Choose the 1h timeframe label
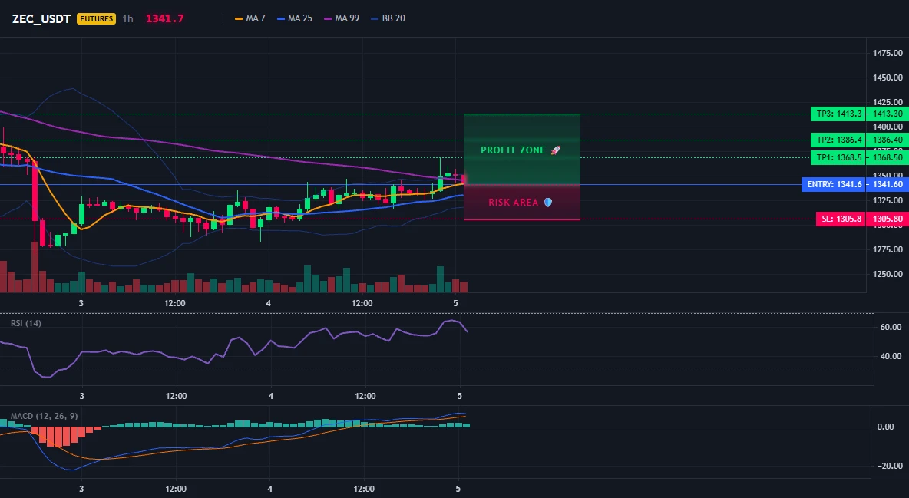This screenshot has width=909, height=498. point(127,18)
